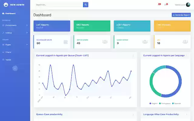Open options menu of Queue-Case productivity card
This screenshot has width=194, height=121.
pyautogui.click(x=133, y=115)
